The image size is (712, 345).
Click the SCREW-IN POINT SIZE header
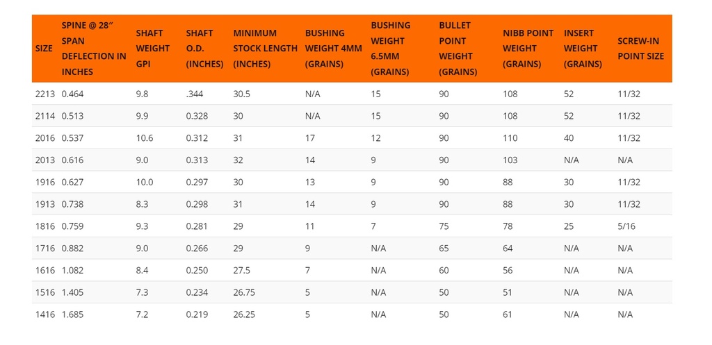pyautogui.click(x=640, y=49)
